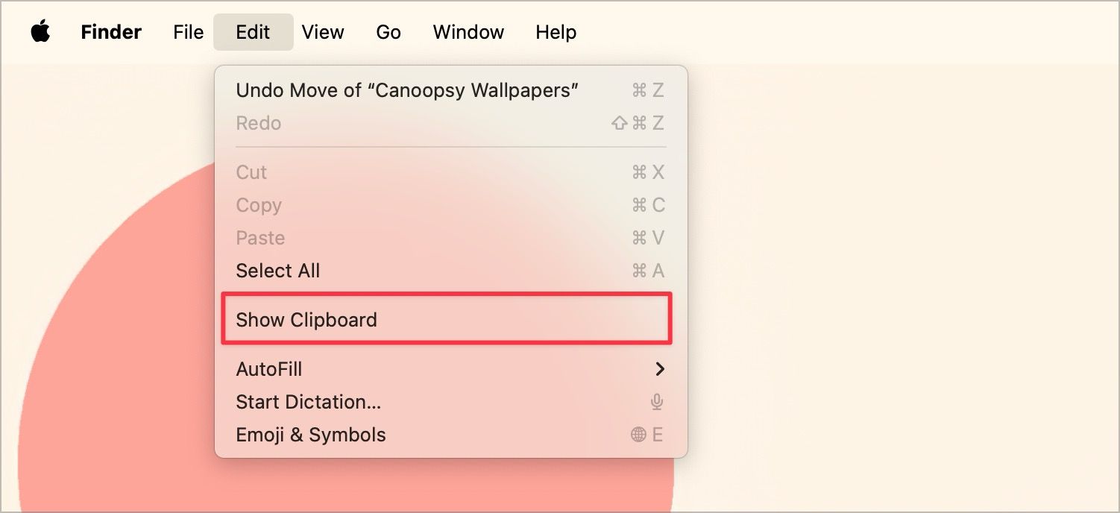1120x513 pixels.
Task: Click the microphone icon beside Start Dictation
Action: tap(657, 402)
